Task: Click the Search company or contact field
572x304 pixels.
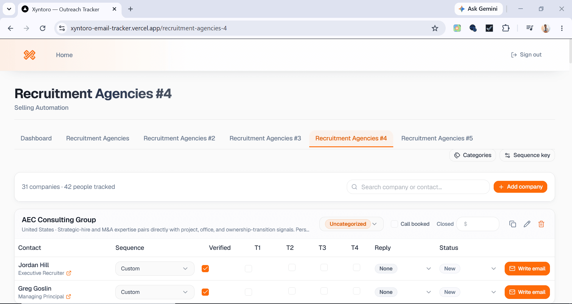Action: [418, 187]
